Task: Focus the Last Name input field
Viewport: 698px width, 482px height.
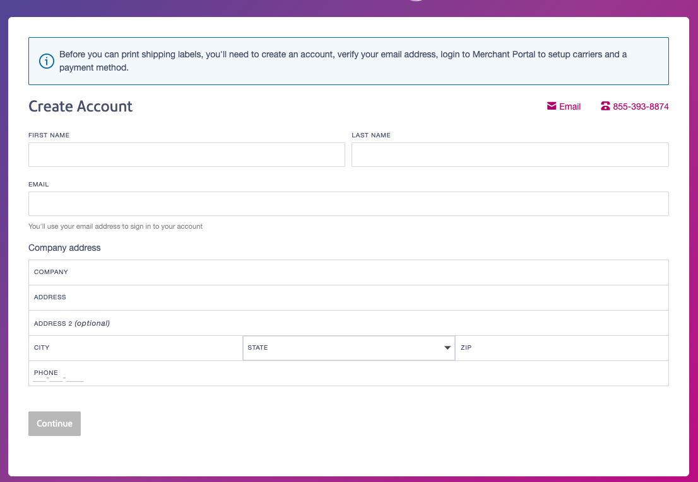Action: 509,154
